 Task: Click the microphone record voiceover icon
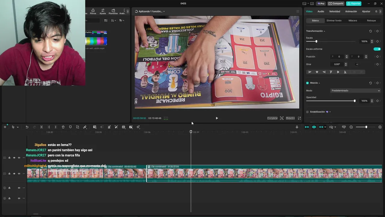tap(297, 127)
